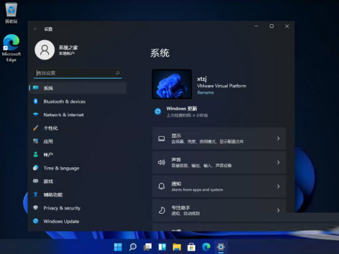Open Windows 更新 status entry
339x254 pixels.
click(x=181, y=112)
